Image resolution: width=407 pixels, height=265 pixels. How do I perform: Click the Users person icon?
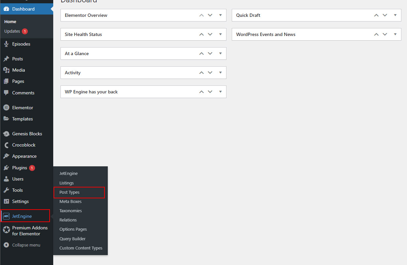tap(6, 179)
